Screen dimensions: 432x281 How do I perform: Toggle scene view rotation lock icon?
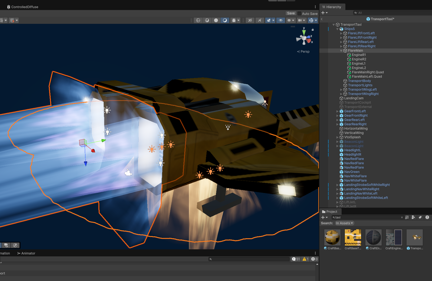click(x=313, y=30)
